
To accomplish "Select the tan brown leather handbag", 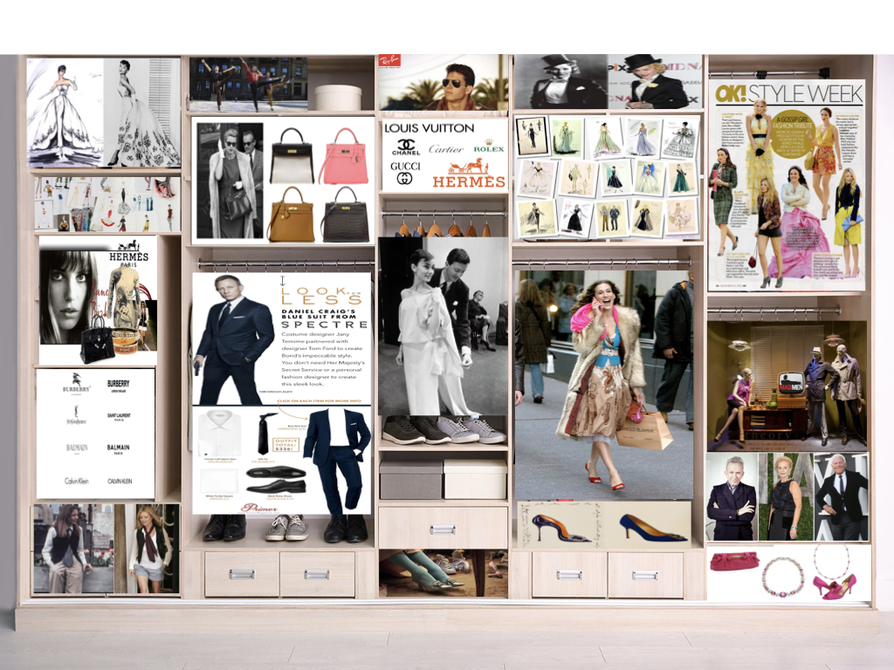I will click(x=290, y=215).
